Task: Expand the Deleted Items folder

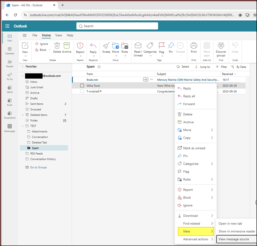Action: 23,115
